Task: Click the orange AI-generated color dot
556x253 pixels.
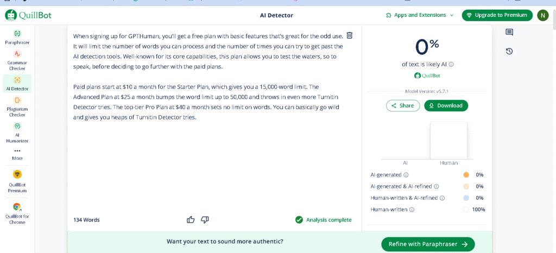Action: coord(466,175)
